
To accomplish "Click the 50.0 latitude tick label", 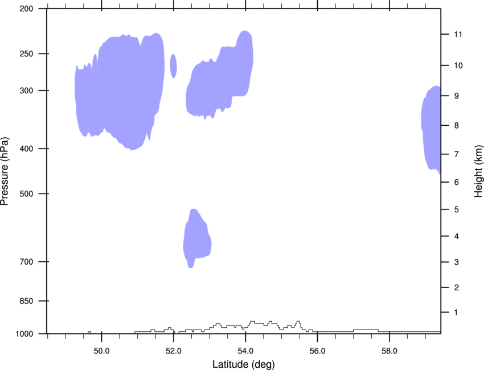I will (x=101, y=351).
